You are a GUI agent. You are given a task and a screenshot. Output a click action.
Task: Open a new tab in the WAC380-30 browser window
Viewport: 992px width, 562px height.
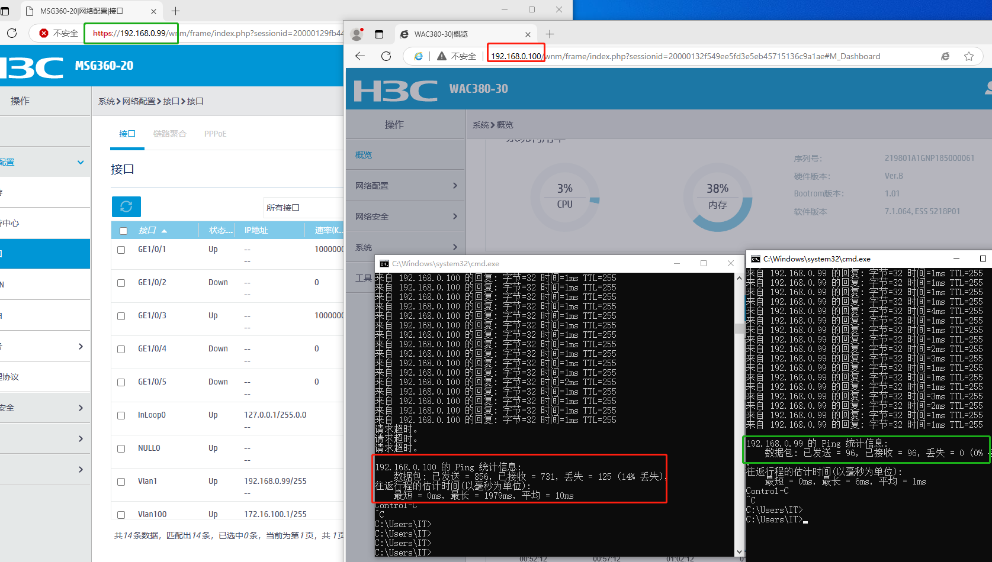(x=550, y=34)
